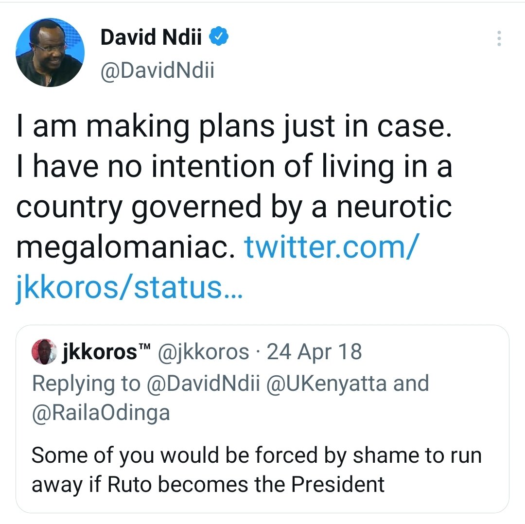Open David Ndii's profile picture
The image size is (525, 524).
point(50,52)
